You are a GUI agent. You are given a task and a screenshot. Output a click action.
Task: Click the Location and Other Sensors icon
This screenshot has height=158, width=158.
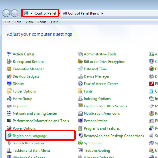80,106
